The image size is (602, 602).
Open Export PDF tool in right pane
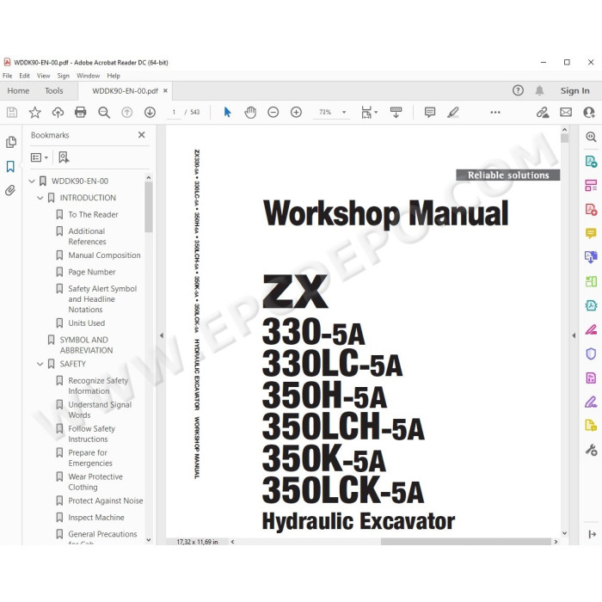click(x=591, y=162)
